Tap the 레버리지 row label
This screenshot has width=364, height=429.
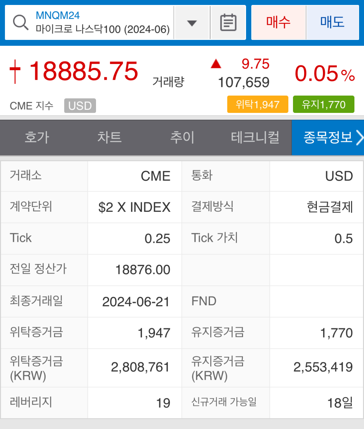click(31, 402)
